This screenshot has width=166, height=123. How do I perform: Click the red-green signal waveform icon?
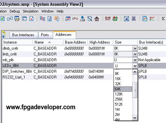(152, 19)
